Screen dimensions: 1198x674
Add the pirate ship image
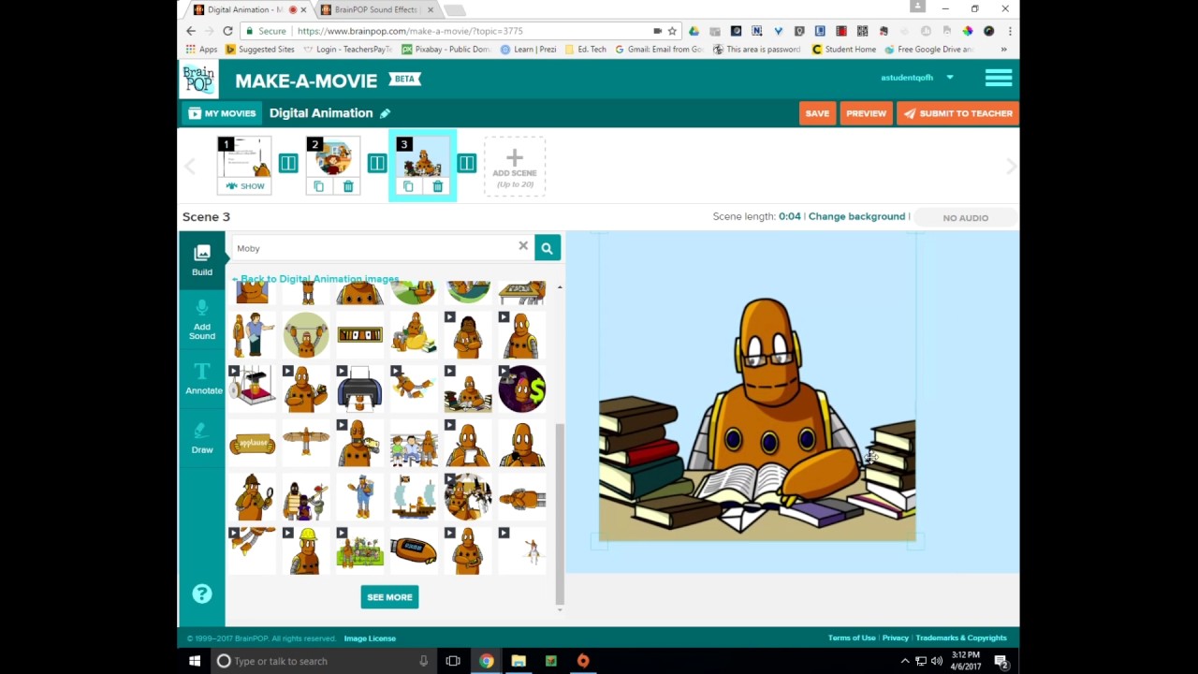pos(414,496)
